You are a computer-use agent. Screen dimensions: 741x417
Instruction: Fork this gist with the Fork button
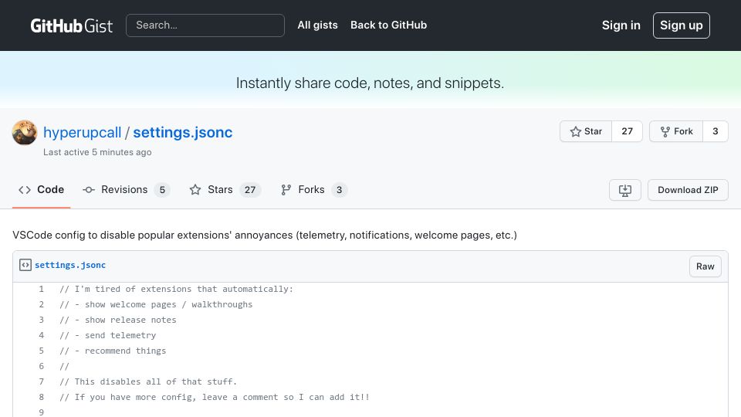coord(676,131)
